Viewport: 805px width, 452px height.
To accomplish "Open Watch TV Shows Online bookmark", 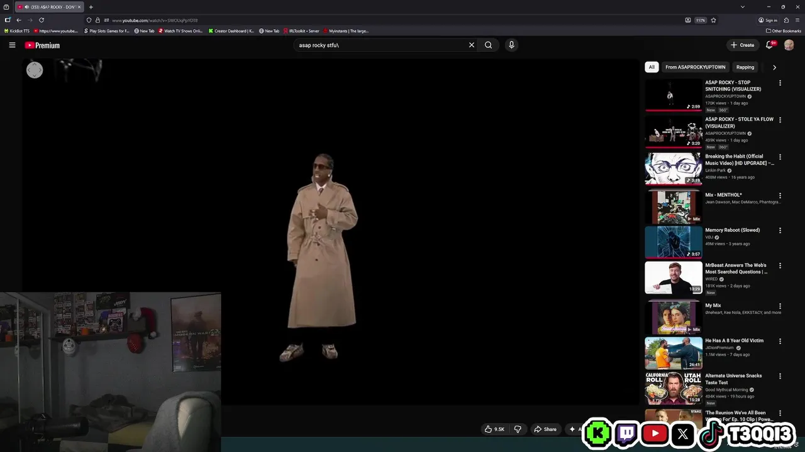I will coord(181,31).
